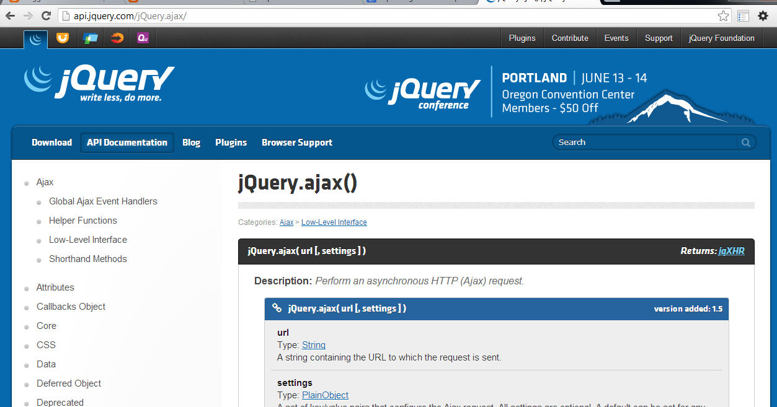Viewport: 777px width, 407px height.
Task: Click the jQuery write less do more logo
Action: [x=99, y=83]
